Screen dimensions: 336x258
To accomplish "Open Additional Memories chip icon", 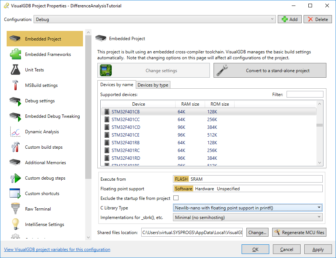I will pyautogui.click(x=15, y=162).
